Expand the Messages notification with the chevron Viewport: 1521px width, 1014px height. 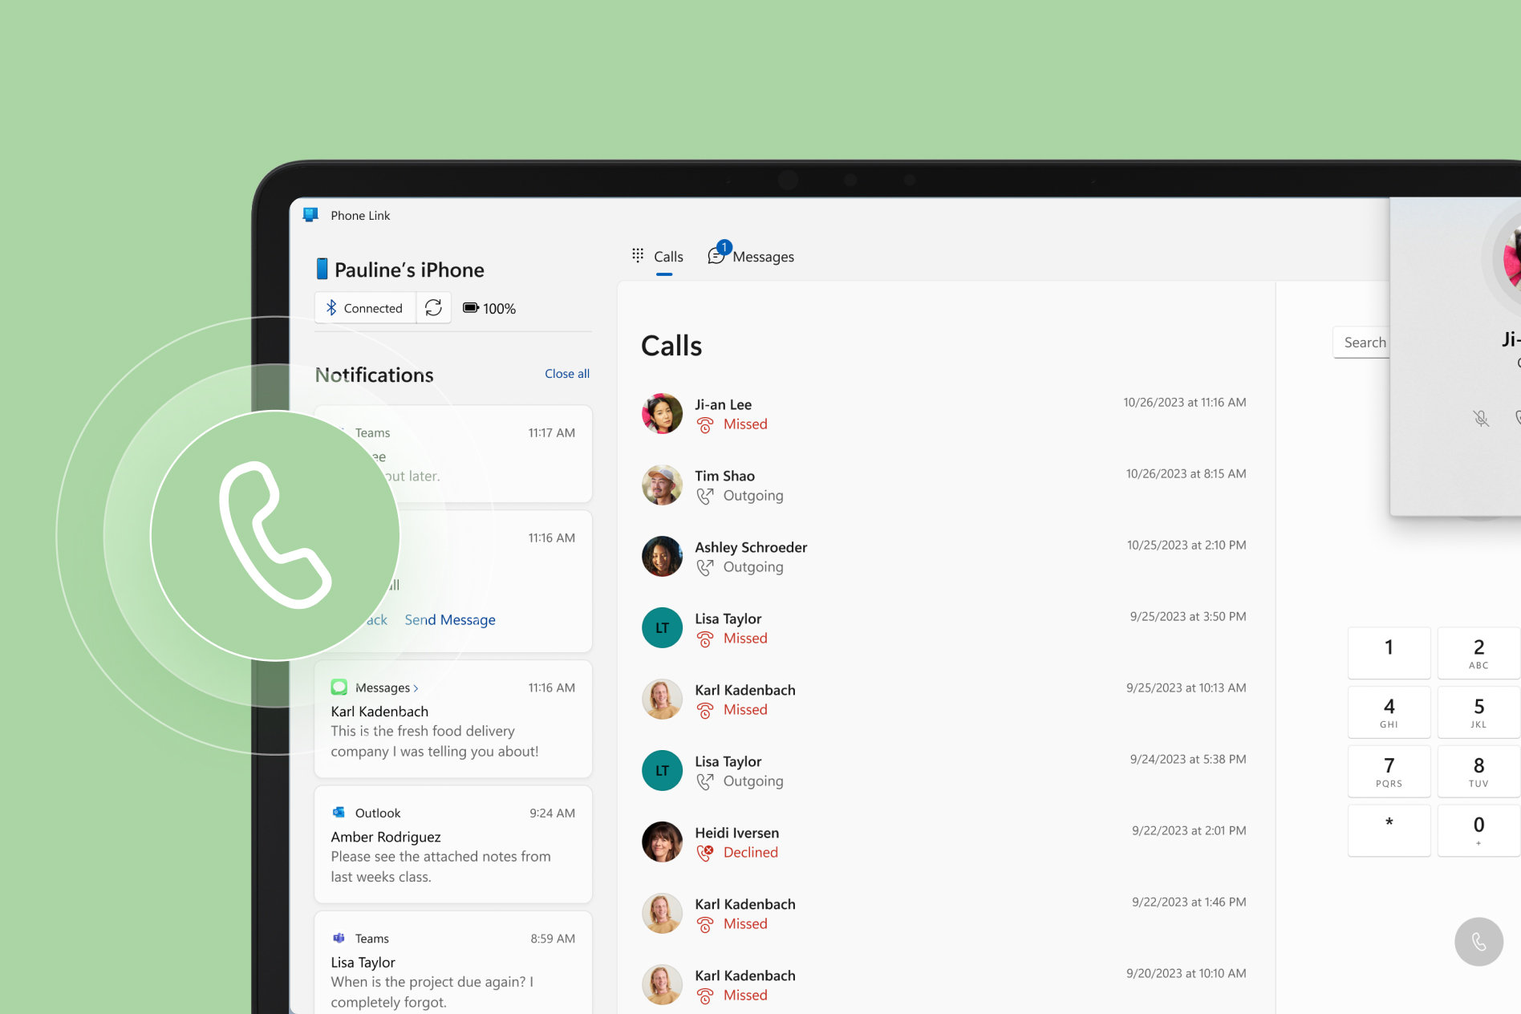coord(416,687)
